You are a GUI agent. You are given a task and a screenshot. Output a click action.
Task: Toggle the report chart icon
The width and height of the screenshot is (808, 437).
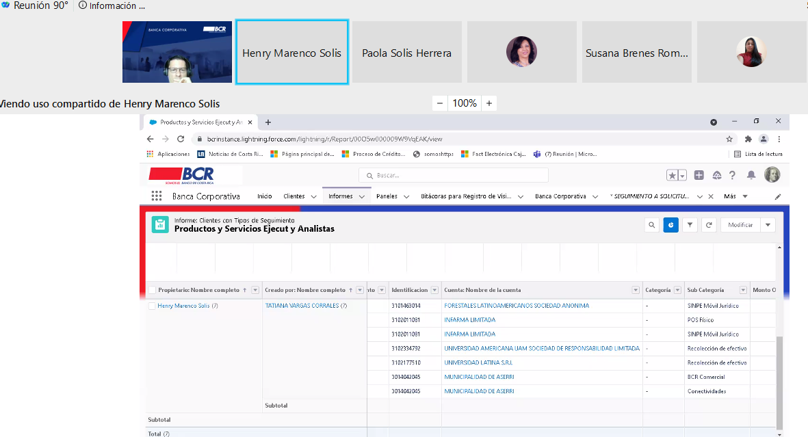coord(671,225)
